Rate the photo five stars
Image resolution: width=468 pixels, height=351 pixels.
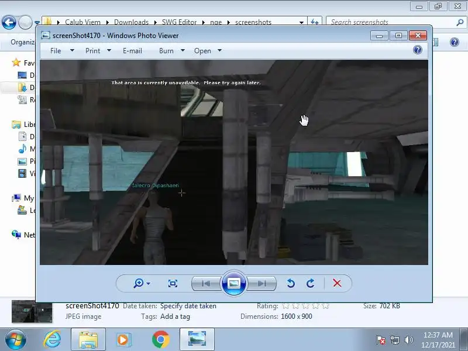(326, 306)
